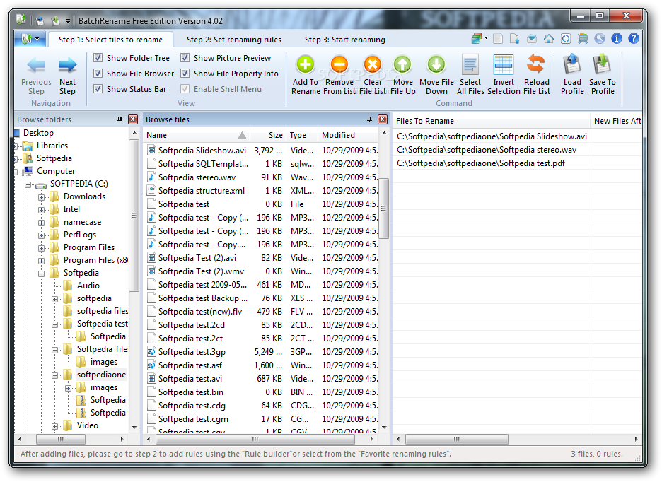Viewport: 662px width, 482px height.
Task: Switch to Step 3: Start renaming tab
Action: point(345,40)
